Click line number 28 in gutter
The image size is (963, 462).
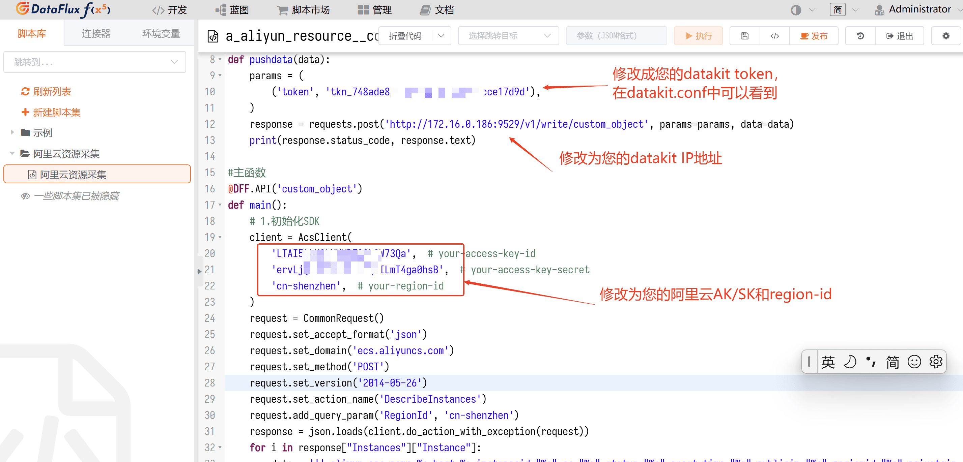(x=210, y=383)
